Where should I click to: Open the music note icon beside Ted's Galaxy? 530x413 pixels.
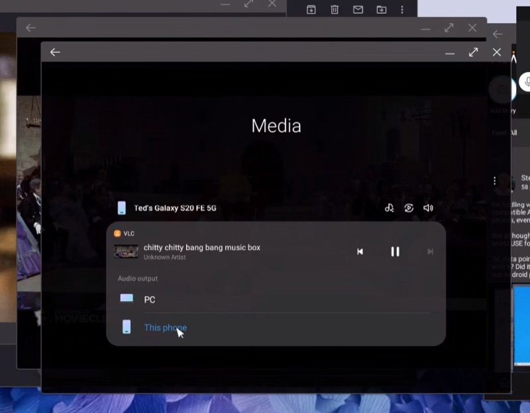389,208
